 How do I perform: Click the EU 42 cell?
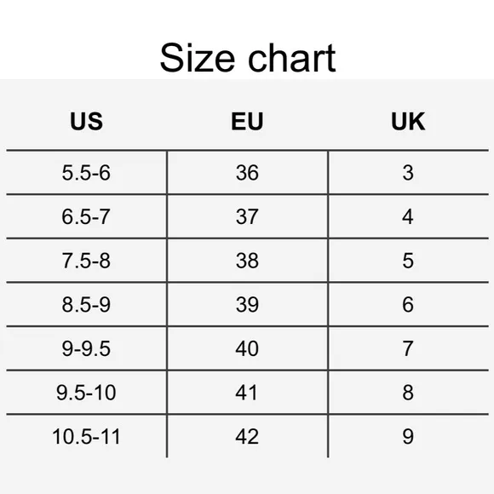pos(247,437)
